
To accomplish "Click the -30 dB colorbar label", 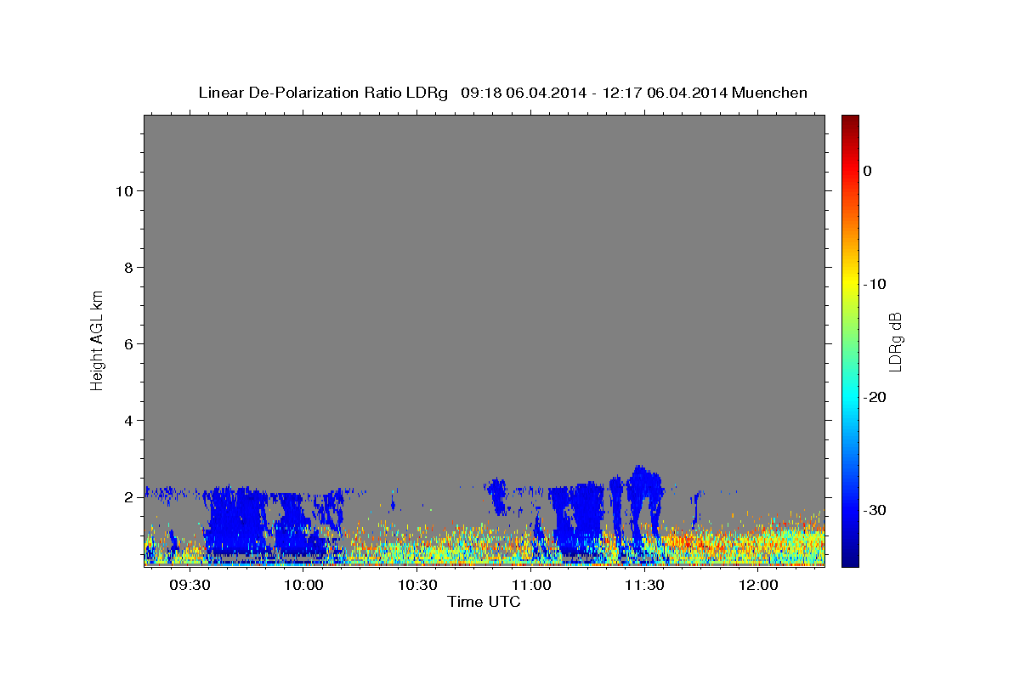I will pos(875,510).
